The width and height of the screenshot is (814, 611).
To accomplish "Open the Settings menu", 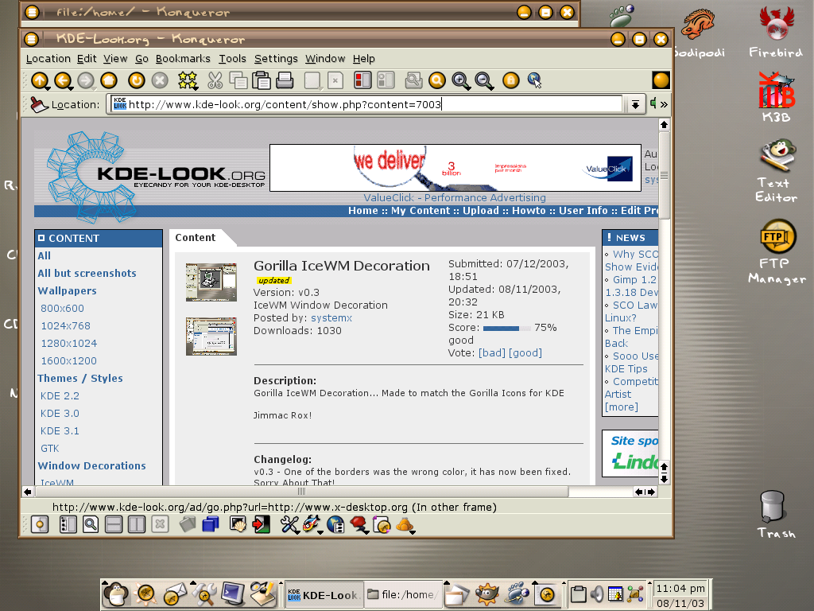I will (x=276, y=59).
